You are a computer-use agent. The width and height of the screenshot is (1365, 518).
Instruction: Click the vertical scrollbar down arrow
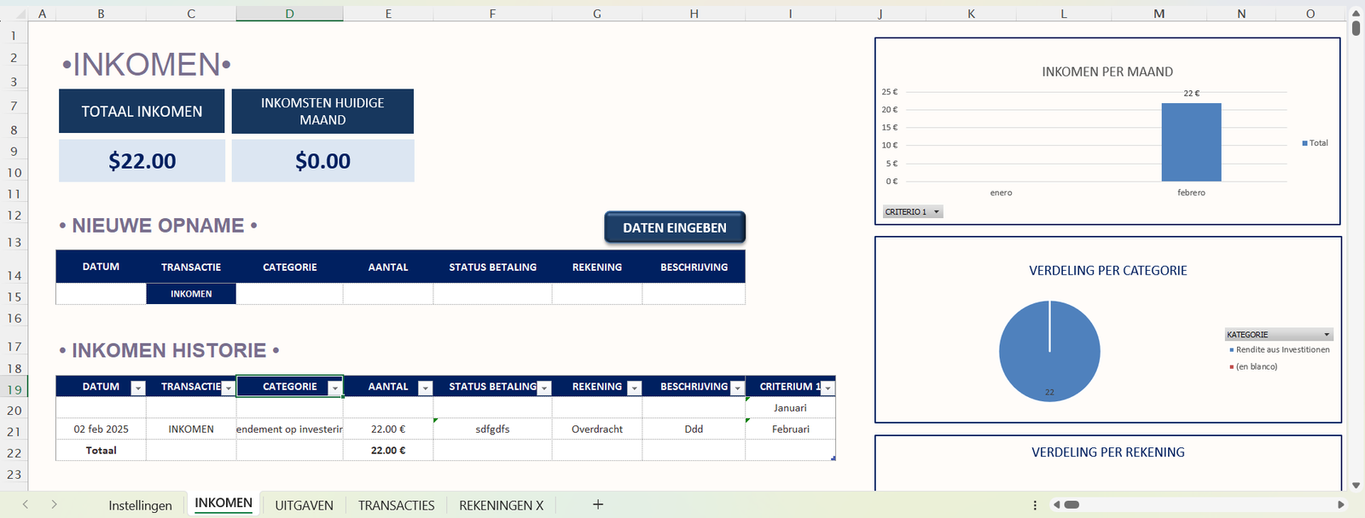(x=1356, y=486)
